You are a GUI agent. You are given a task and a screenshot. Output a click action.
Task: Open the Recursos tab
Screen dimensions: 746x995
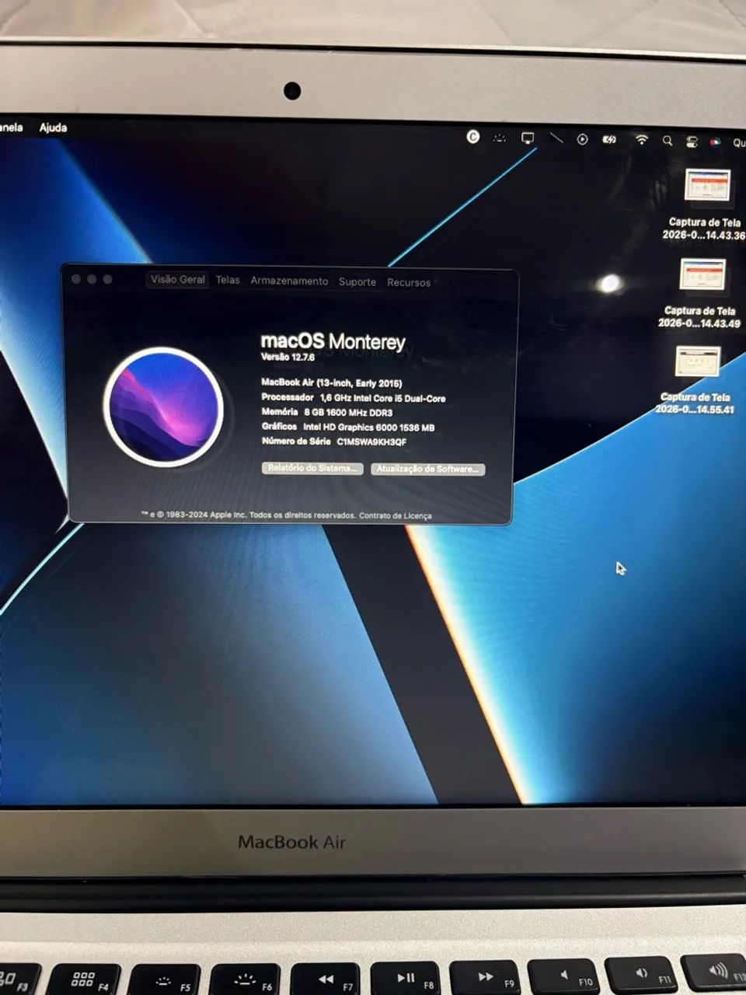(409, 282)
